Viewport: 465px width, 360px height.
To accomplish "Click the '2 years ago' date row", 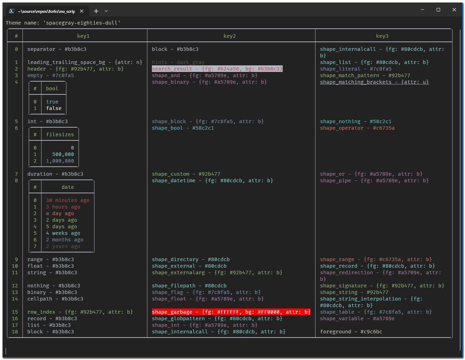I will click(63, 246).
